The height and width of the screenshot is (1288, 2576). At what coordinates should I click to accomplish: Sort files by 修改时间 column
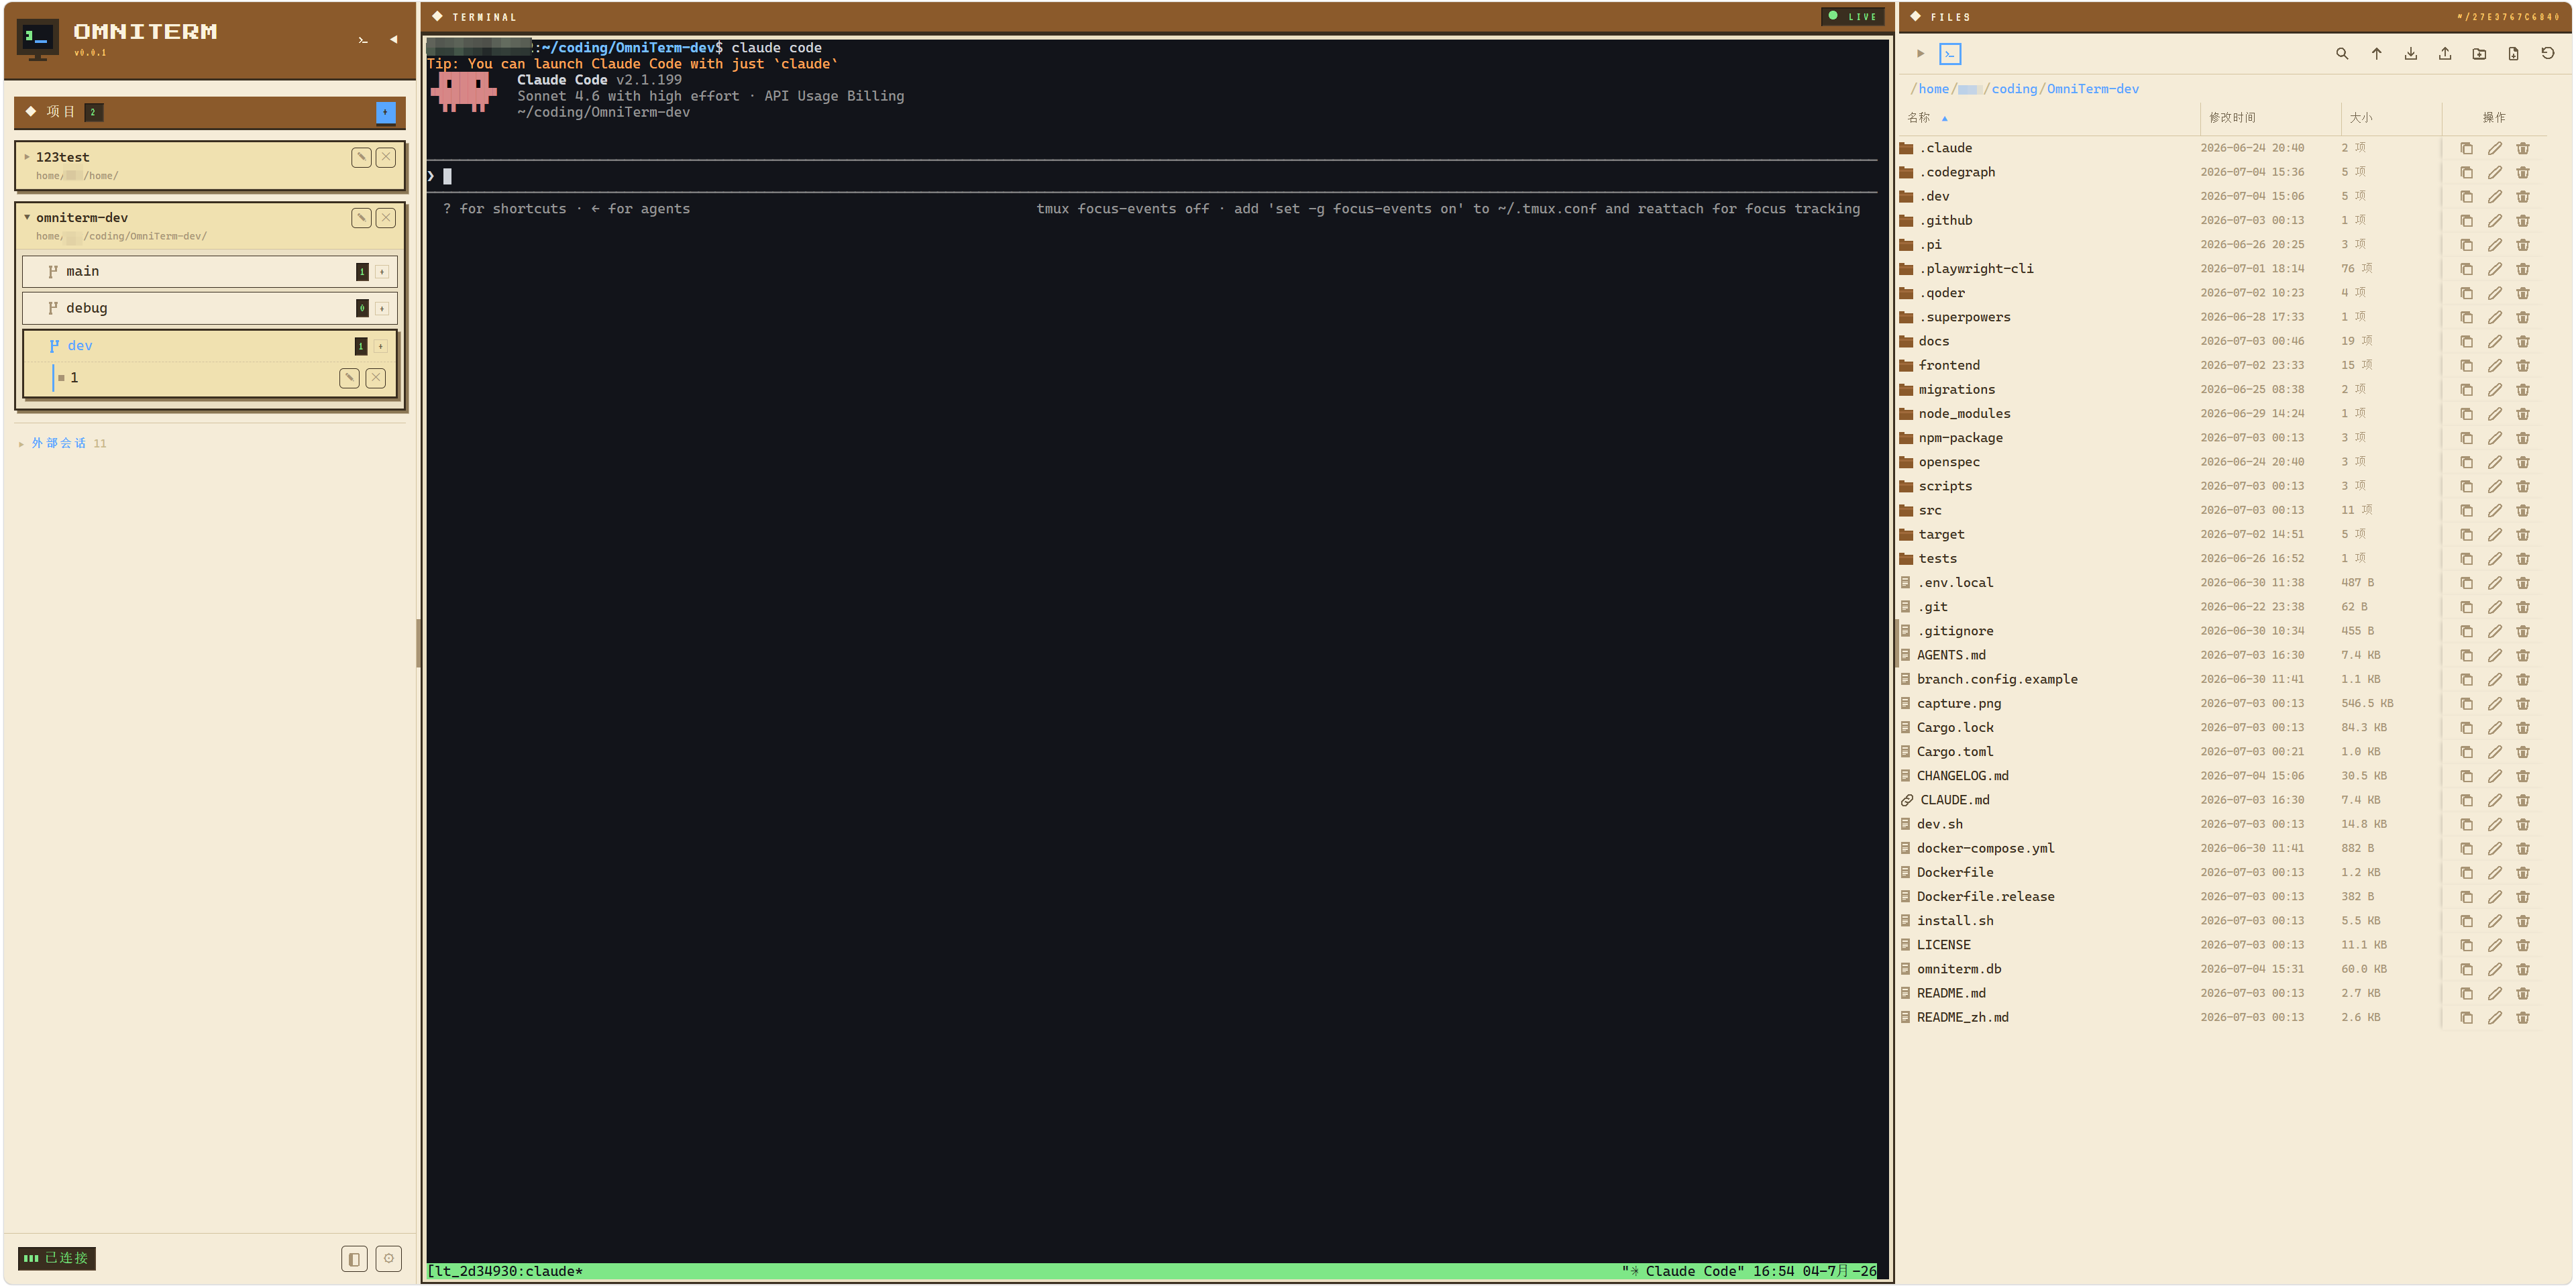point(2232,118)
